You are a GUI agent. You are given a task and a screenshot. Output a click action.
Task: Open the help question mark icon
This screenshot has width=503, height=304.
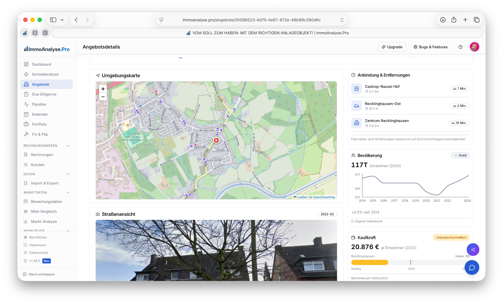pyautogui.click(x=460, y=47)
